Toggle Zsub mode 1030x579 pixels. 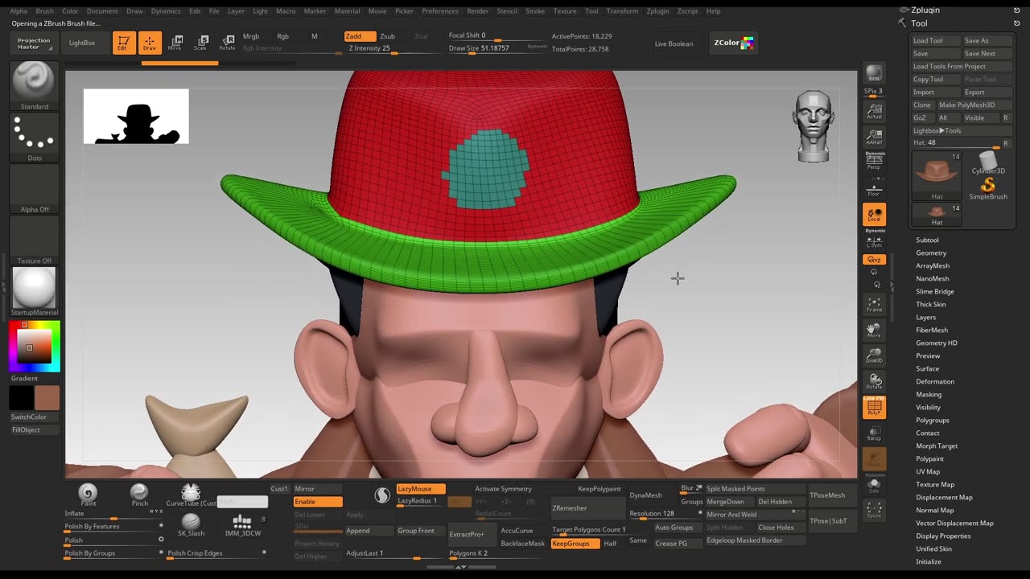coord(388,36)
